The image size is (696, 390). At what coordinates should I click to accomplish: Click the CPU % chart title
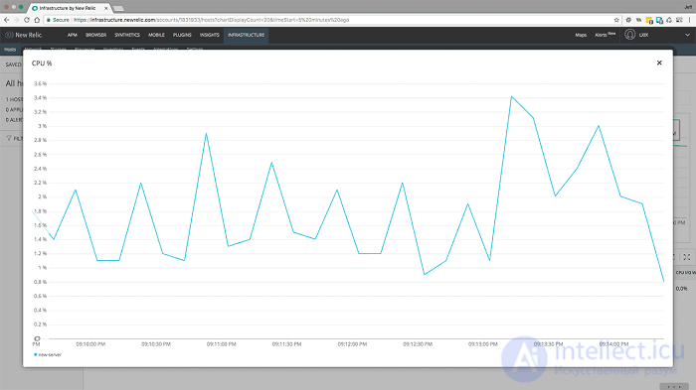click(42, 64)
